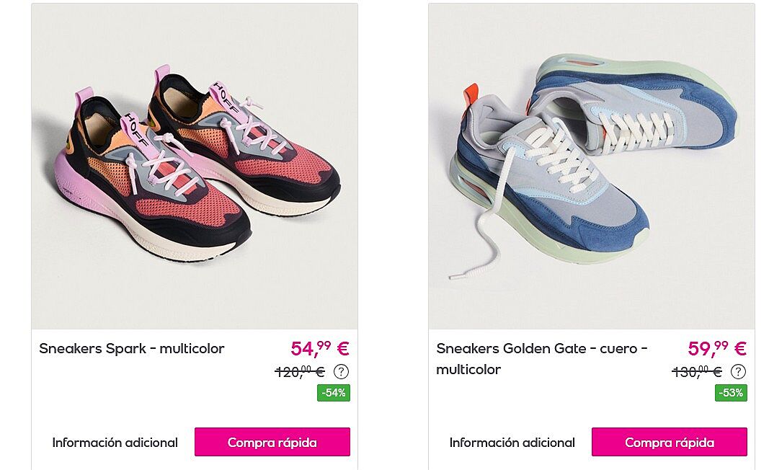
Task: Select the Sneakers Spark - multicolor title
Action: point(131,349)
